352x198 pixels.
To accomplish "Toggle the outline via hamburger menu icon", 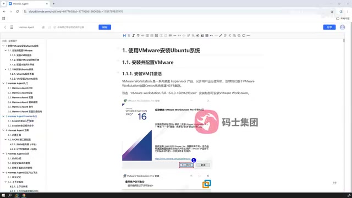I will coord(12,27).
